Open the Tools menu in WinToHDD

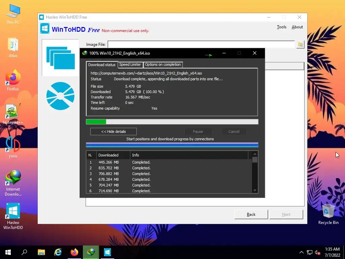pyautogui.click(x=281, y=27)
